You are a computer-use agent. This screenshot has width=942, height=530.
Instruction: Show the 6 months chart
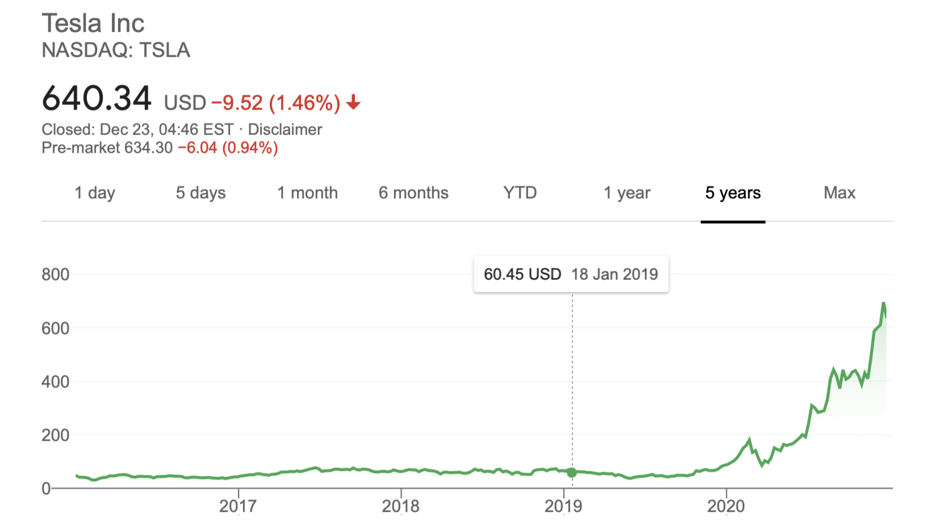[413, 193]
